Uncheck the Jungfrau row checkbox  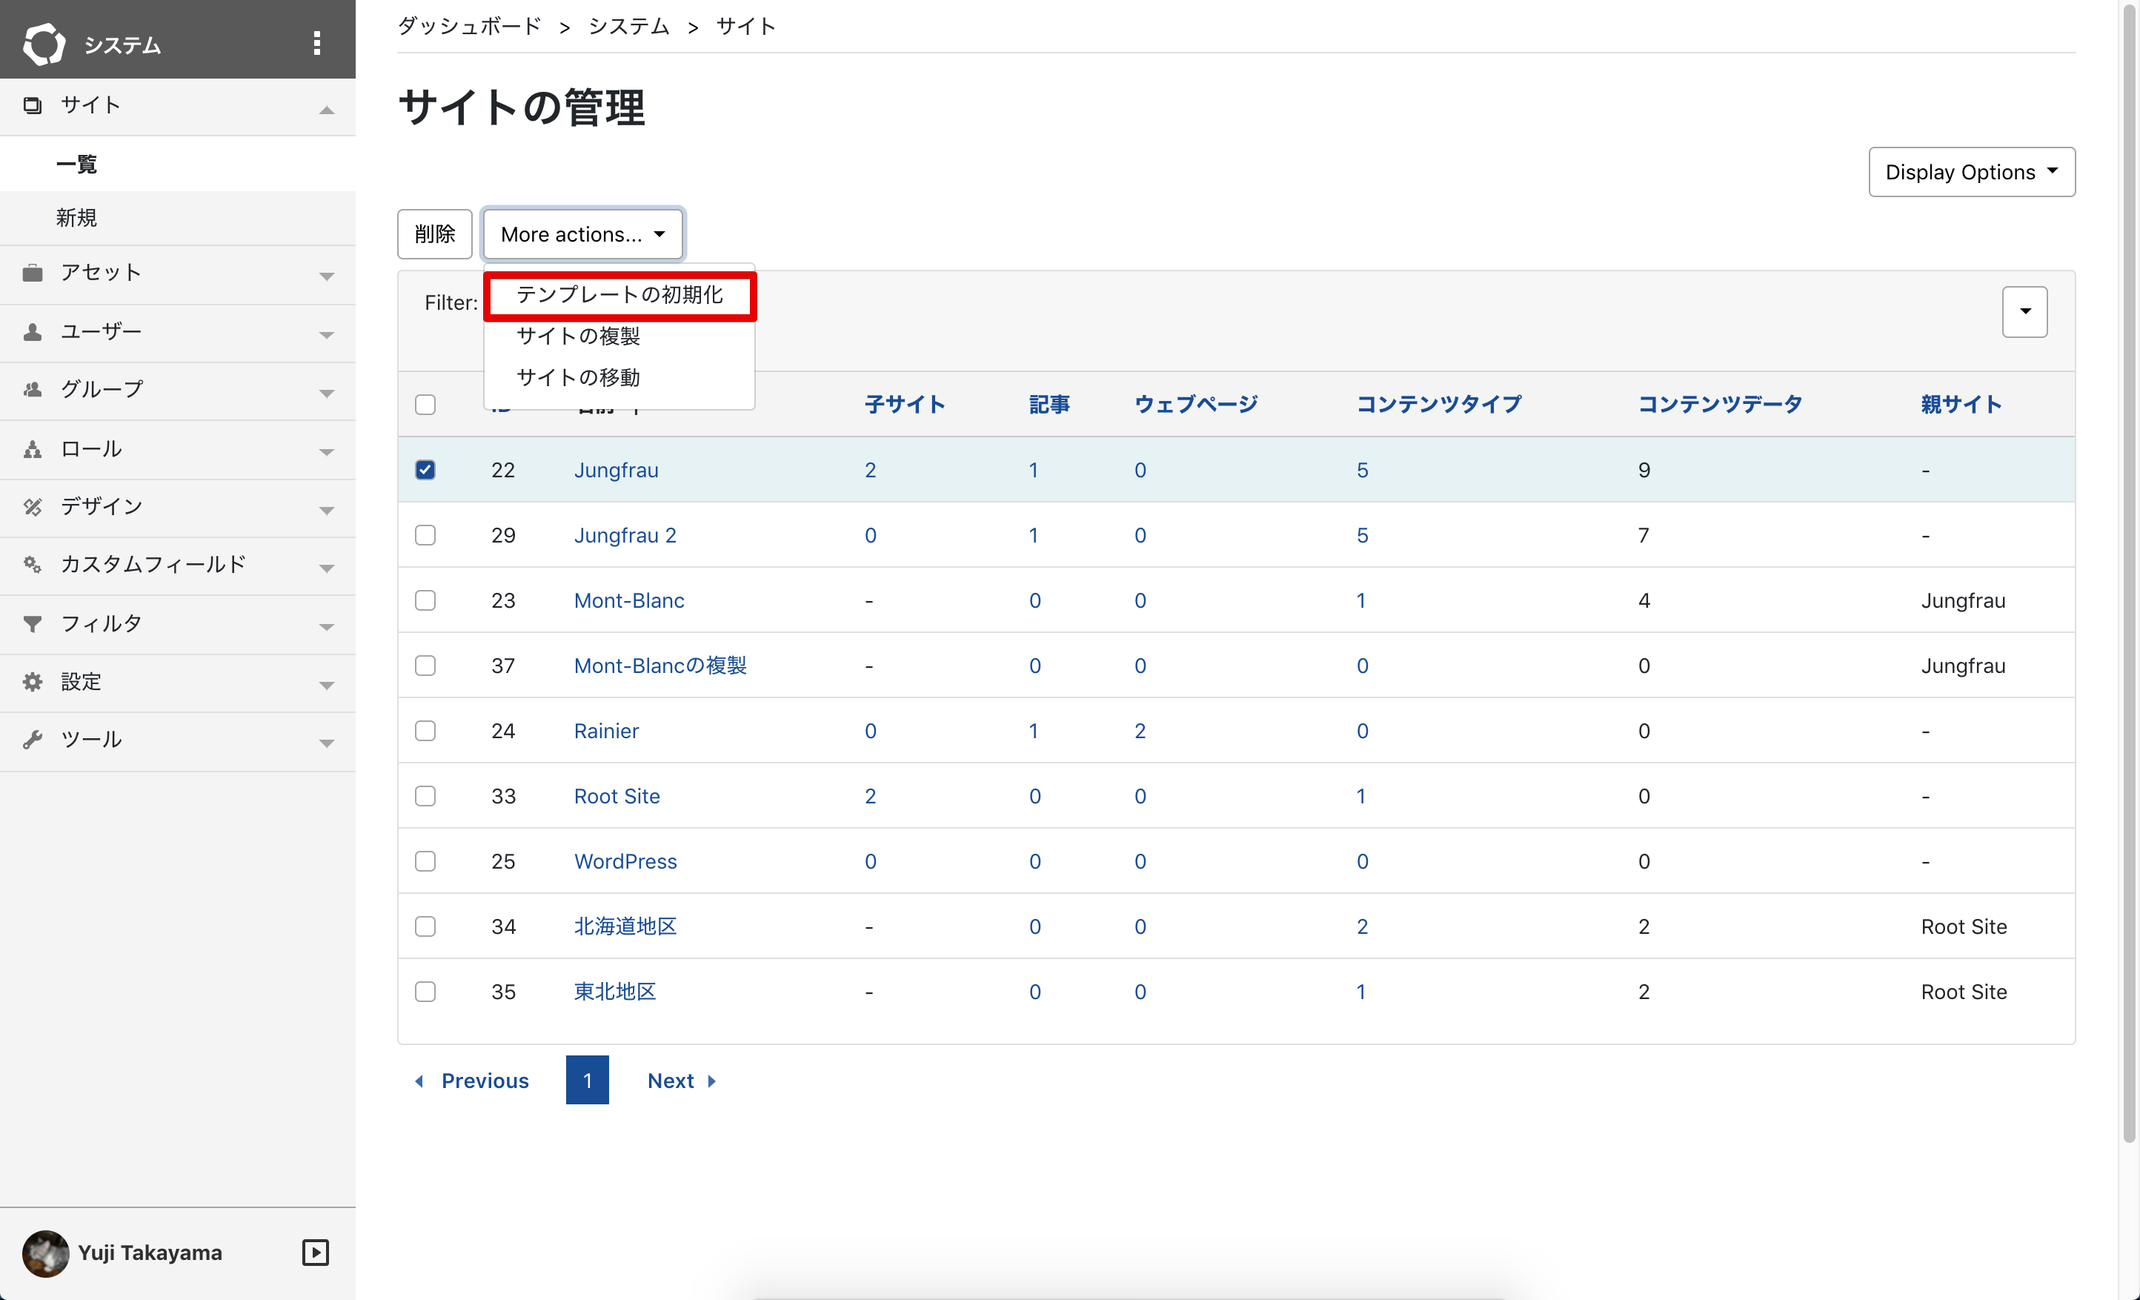pos(425,469)
